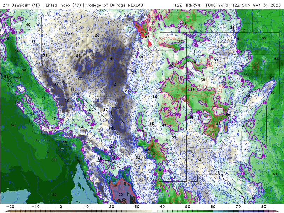Click the "12Z HRRRV4" model run label
The width and height of the screenshot is (284, 213).
tap(187, 5)
